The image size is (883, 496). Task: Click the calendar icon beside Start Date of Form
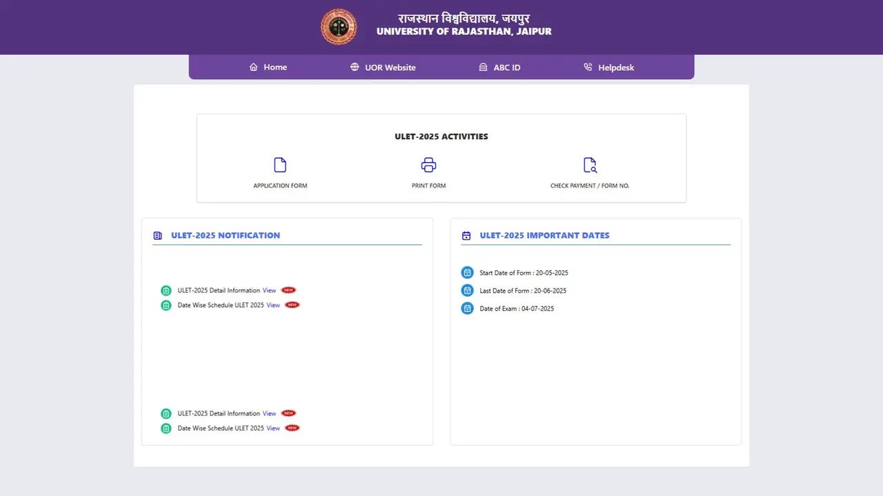(467, 273)
